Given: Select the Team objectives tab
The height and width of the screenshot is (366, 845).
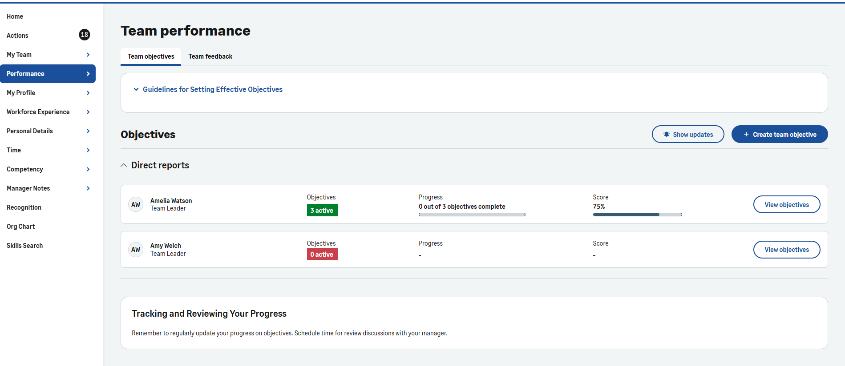Looking at the screenshot, I should [x=151, y=56].
